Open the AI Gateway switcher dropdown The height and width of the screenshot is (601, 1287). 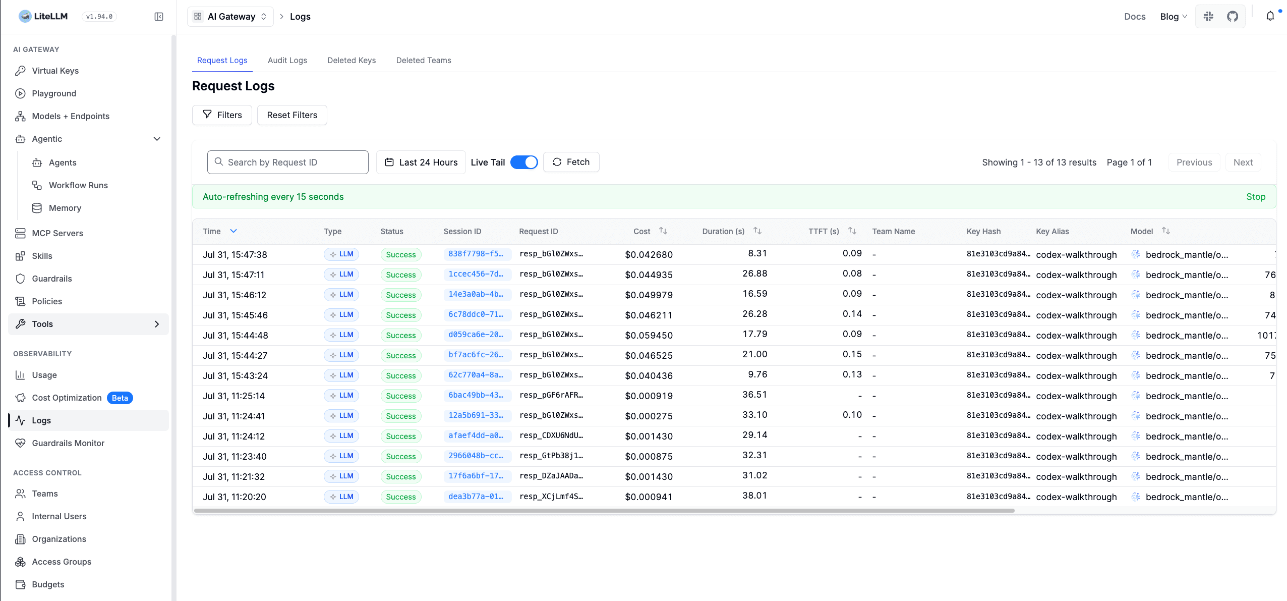click(x=230, y=17)
